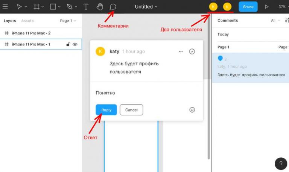This screenshot has width=289, height=172.
Task: Open the Untitled file name dropdown
Action: click(x=146, y=7)
